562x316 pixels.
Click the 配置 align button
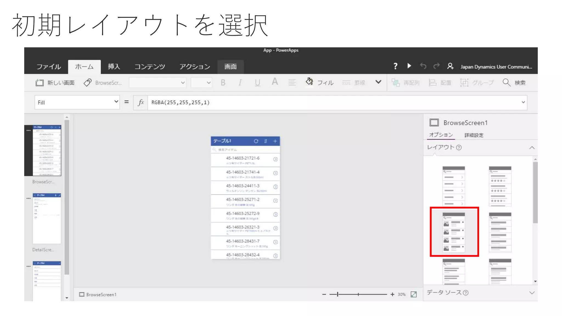(x=440, y=83)
